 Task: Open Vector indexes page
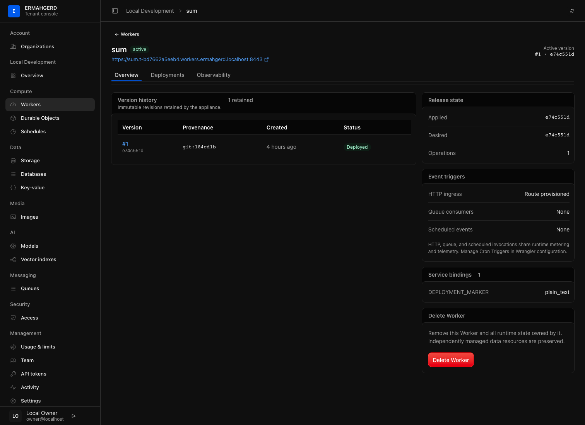point(50,260)
